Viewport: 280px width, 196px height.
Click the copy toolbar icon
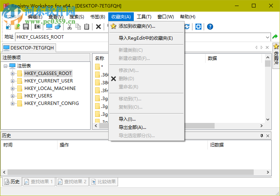click(x=78, y=27)
